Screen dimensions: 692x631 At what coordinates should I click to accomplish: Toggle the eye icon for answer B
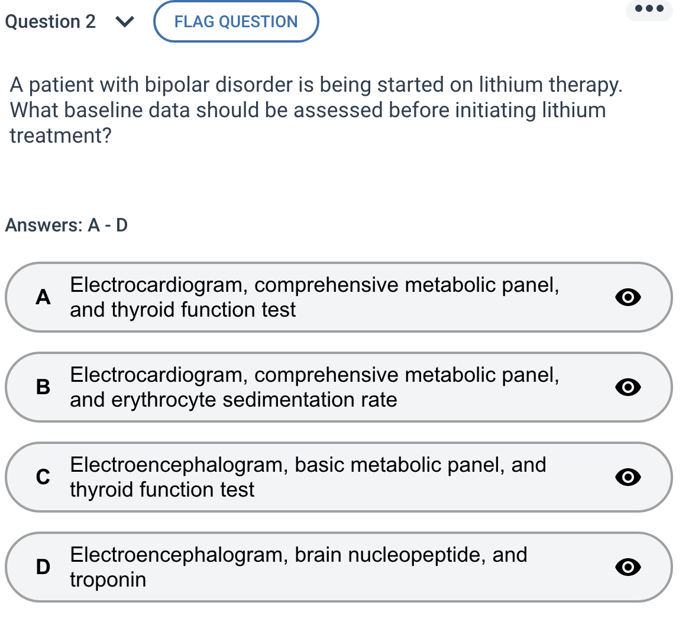(628, 387)
